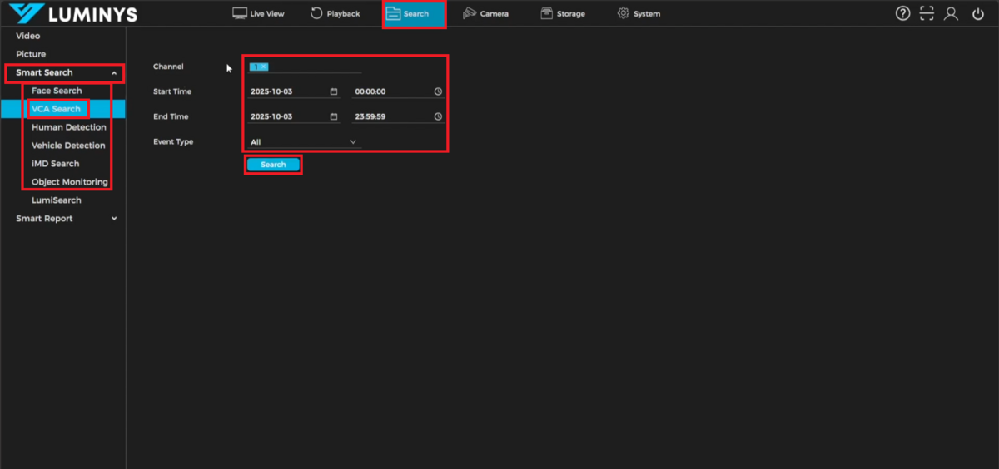Click the power logout icon
The width and height of the screenshot is (999, 469).
[x=977, y=13]
